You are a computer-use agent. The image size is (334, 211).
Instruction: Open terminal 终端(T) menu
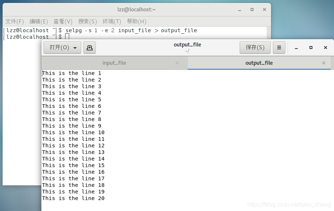pyautogui.click(x=112, y=21)
